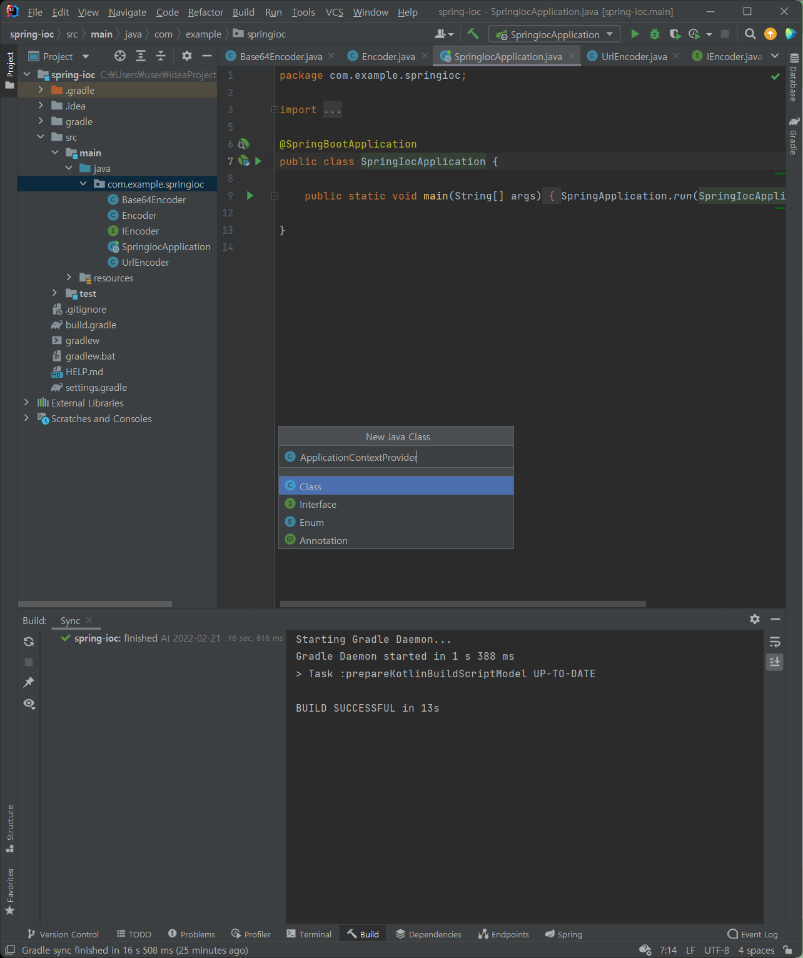Collapse all in Project panel
Viewport: 803px width, 958px height.
(x=161, y=56)
